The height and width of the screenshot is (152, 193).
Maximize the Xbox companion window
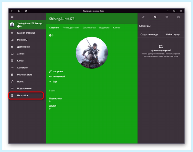(174, 11)
